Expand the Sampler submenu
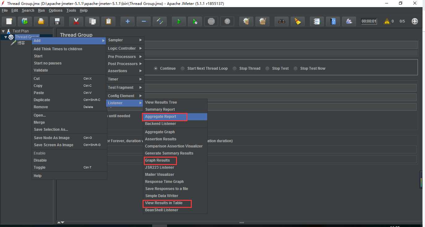The width and height of the screenshot is (425, 227). pos(125,40)
